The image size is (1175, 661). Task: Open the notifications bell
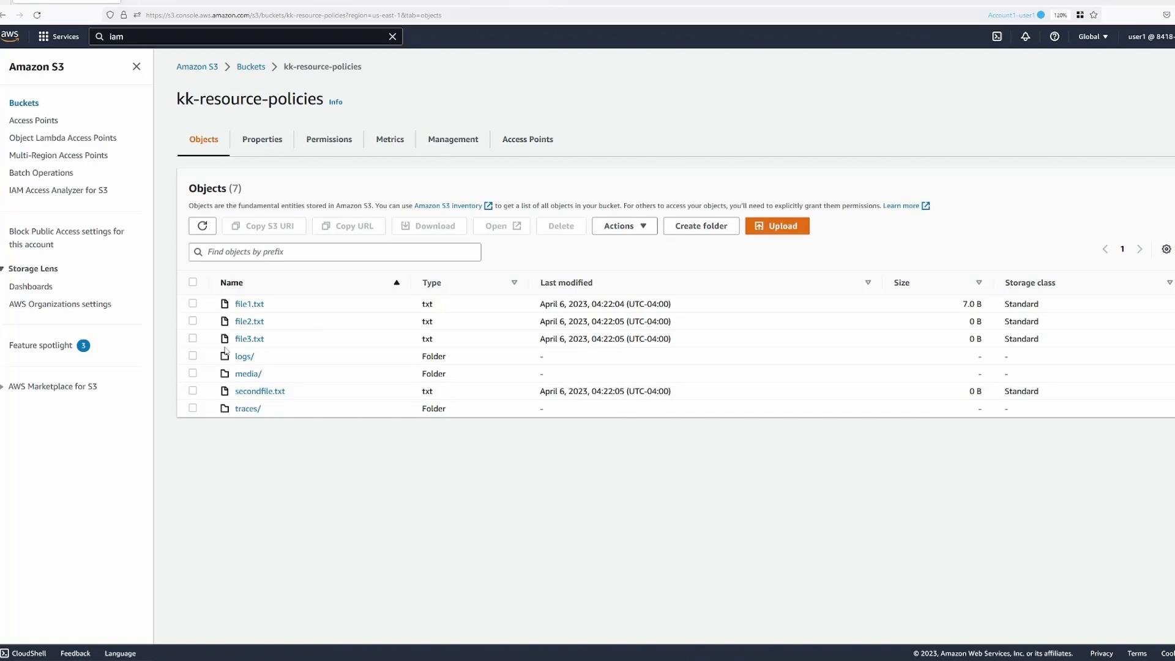coord(1026,37)
